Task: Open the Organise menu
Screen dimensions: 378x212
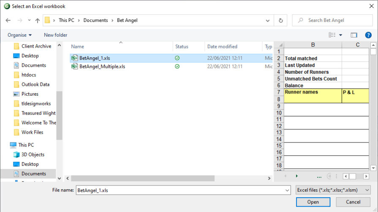Action: pos(19,35)
